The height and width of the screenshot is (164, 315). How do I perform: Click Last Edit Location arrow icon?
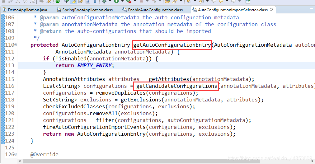[x=214, y=1]
